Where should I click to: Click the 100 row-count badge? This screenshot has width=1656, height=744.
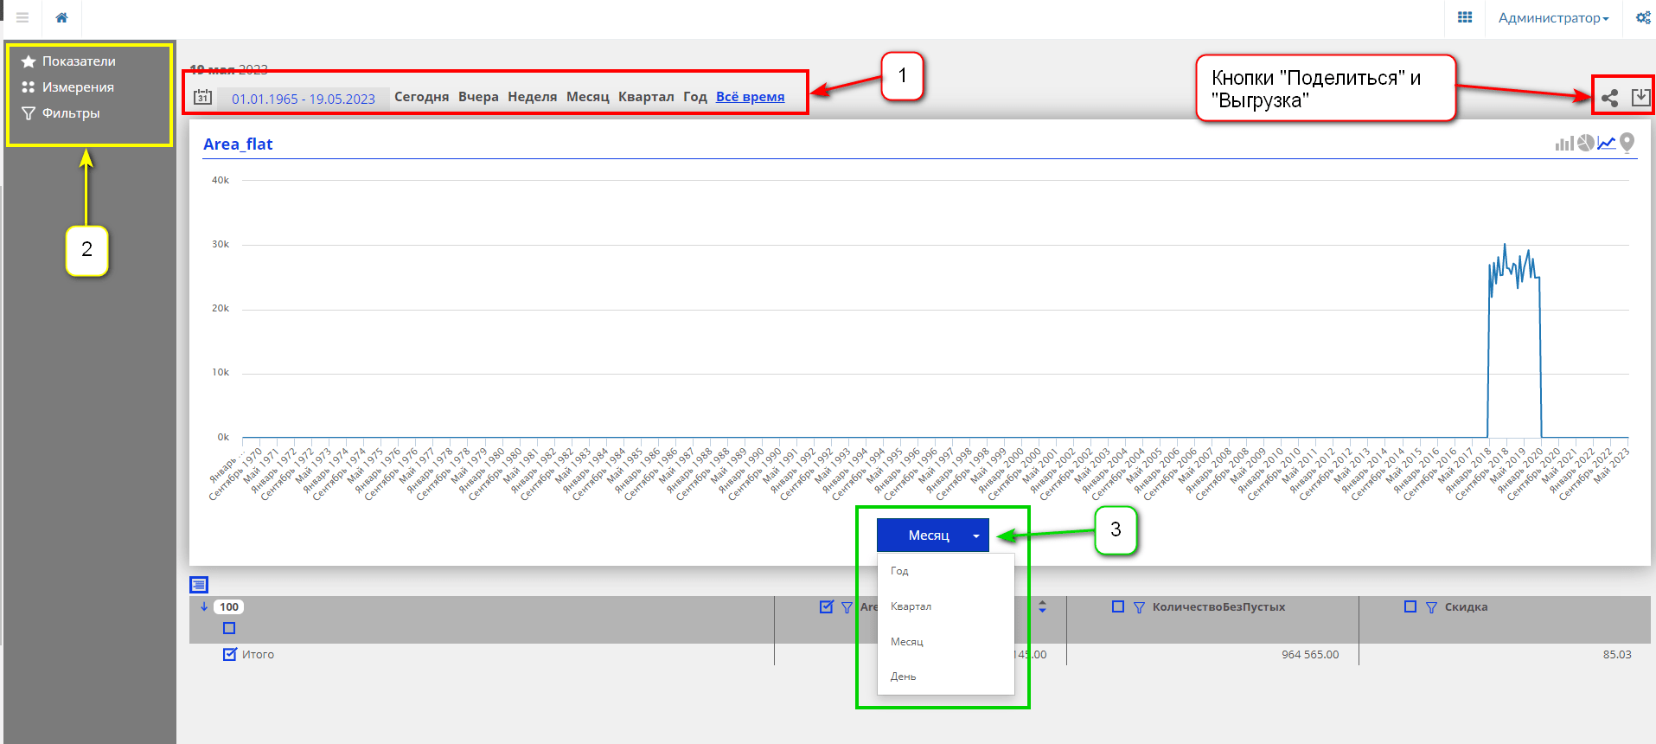(x=229, y=607)
